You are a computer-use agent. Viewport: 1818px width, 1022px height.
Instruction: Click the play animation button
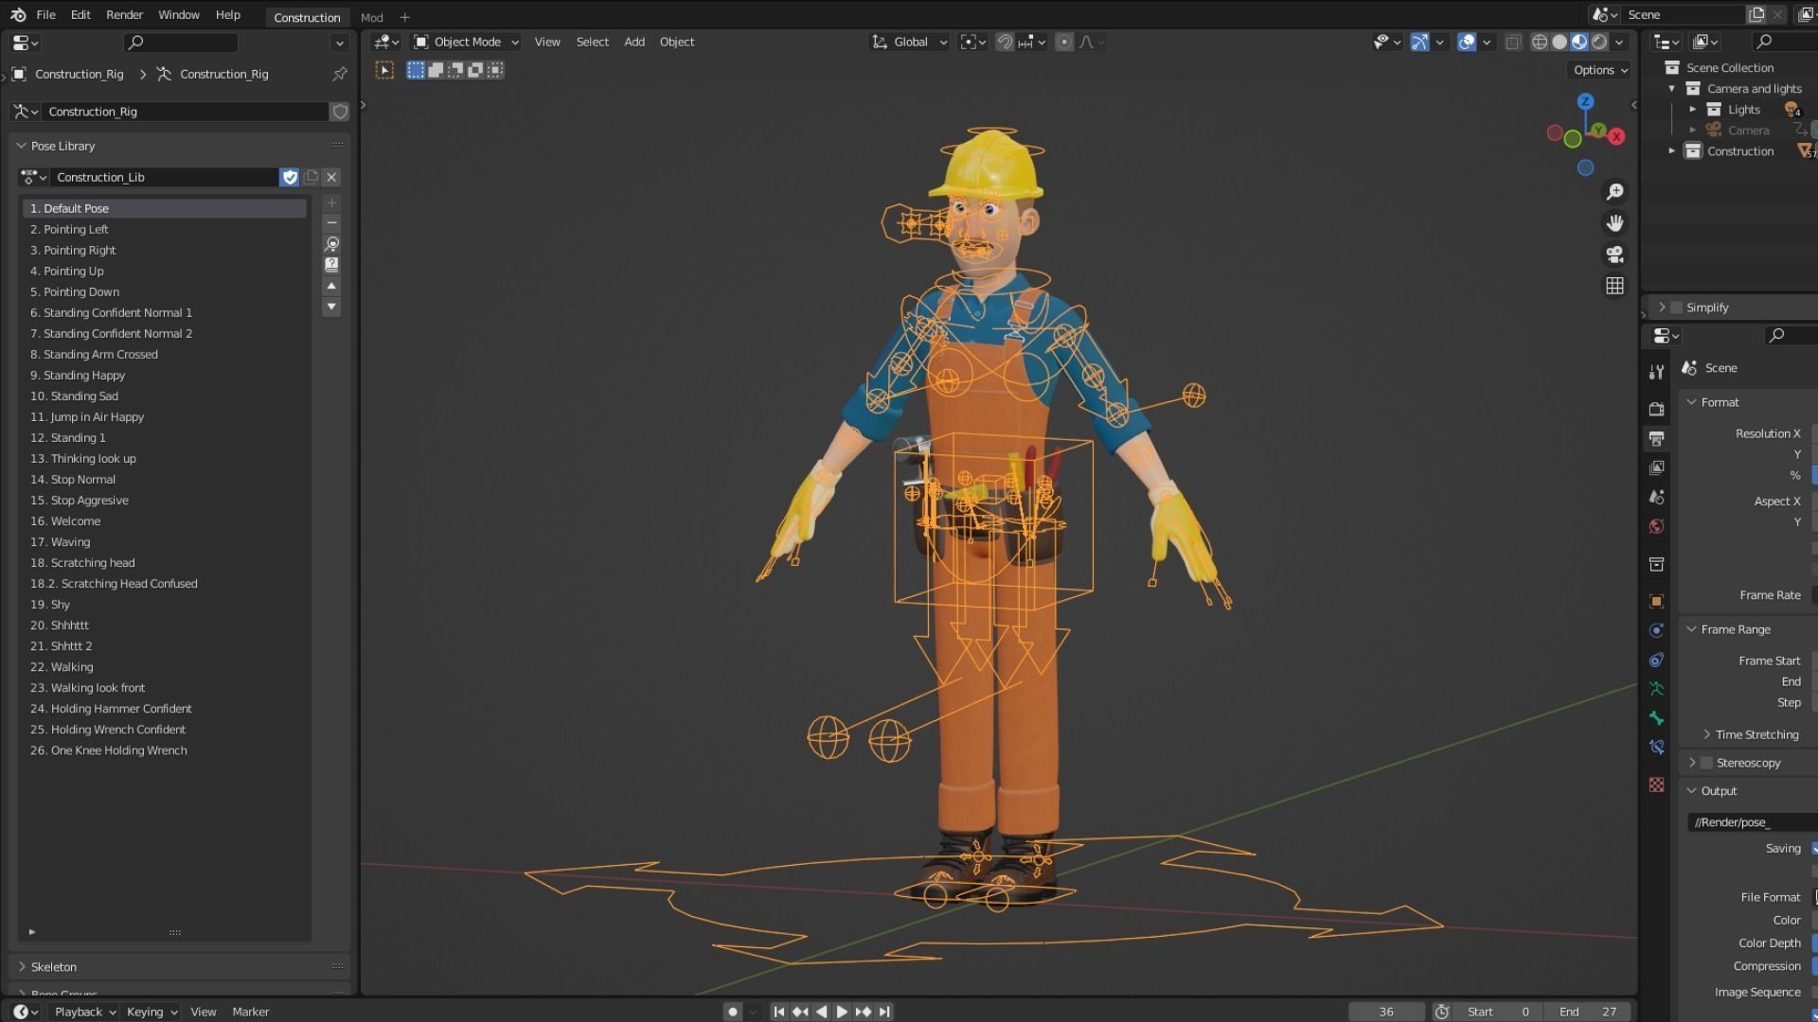click(841, 1012)
